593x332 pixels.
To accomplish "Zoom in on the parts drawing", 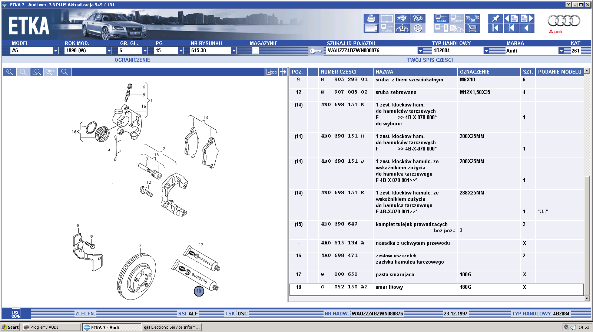I will click(10, 72).
